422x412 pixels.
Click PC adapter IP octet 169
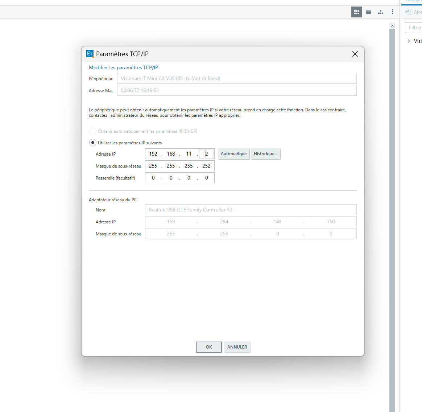(x=171, y=222)
